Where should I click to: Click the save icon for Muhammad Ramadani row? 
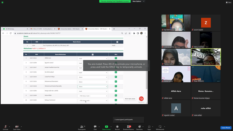116,82
